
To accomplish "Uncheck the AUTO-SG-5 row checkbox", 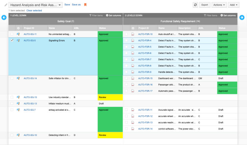I will pos(12,41).
